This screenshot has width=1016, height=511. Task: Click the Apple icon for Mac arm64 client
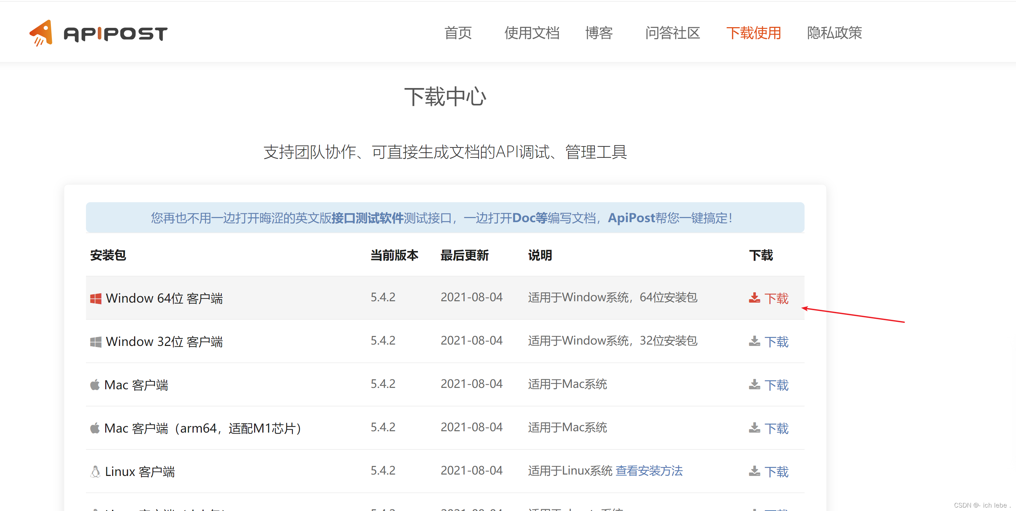[x=95, y=428]
